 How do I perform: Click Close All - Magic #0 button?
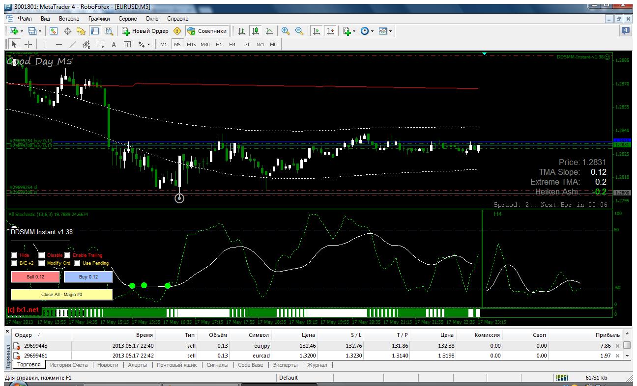pyautogui.click(x=62, y=295)
